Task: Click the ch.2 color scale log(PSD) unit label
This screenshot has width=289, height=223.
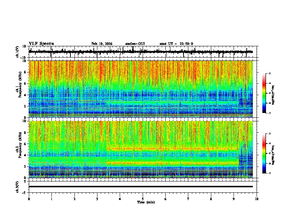Action: (273, 155)
